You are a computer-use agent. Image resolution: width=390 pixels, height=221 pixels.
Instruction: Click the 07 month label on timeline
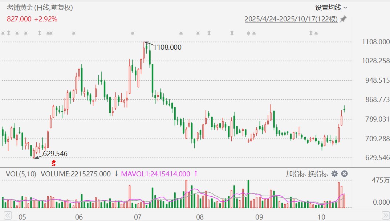tap(137, 217)
